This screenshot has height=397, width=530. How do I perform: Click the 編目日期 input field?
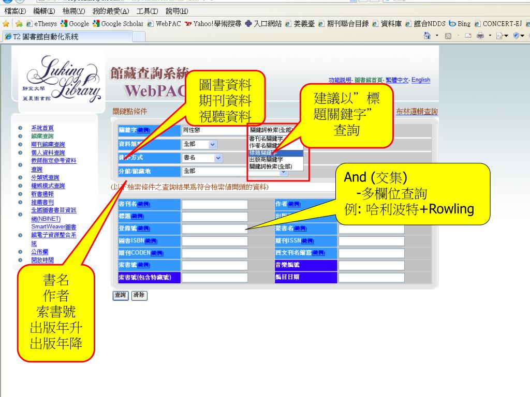pyautogui.click(x=372, y=278)
